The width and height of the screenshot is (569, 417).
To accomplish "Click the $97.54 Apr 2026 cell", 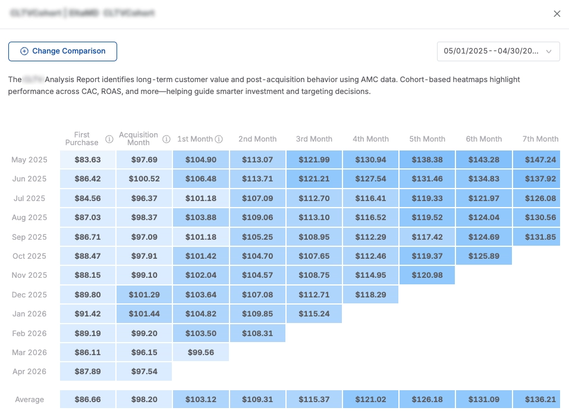I will point(144,372).
